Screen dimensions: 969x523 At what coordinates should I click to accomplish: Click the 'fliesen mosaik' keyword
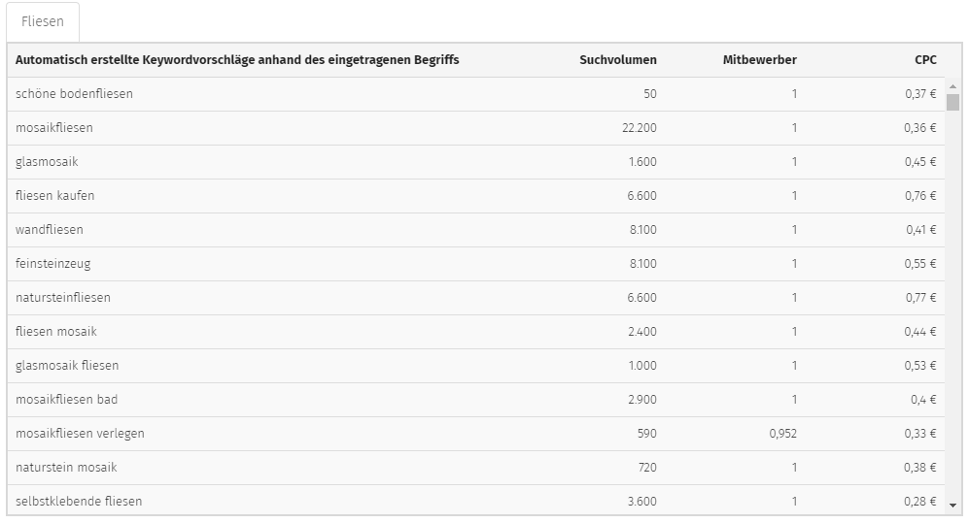(56, 331)
